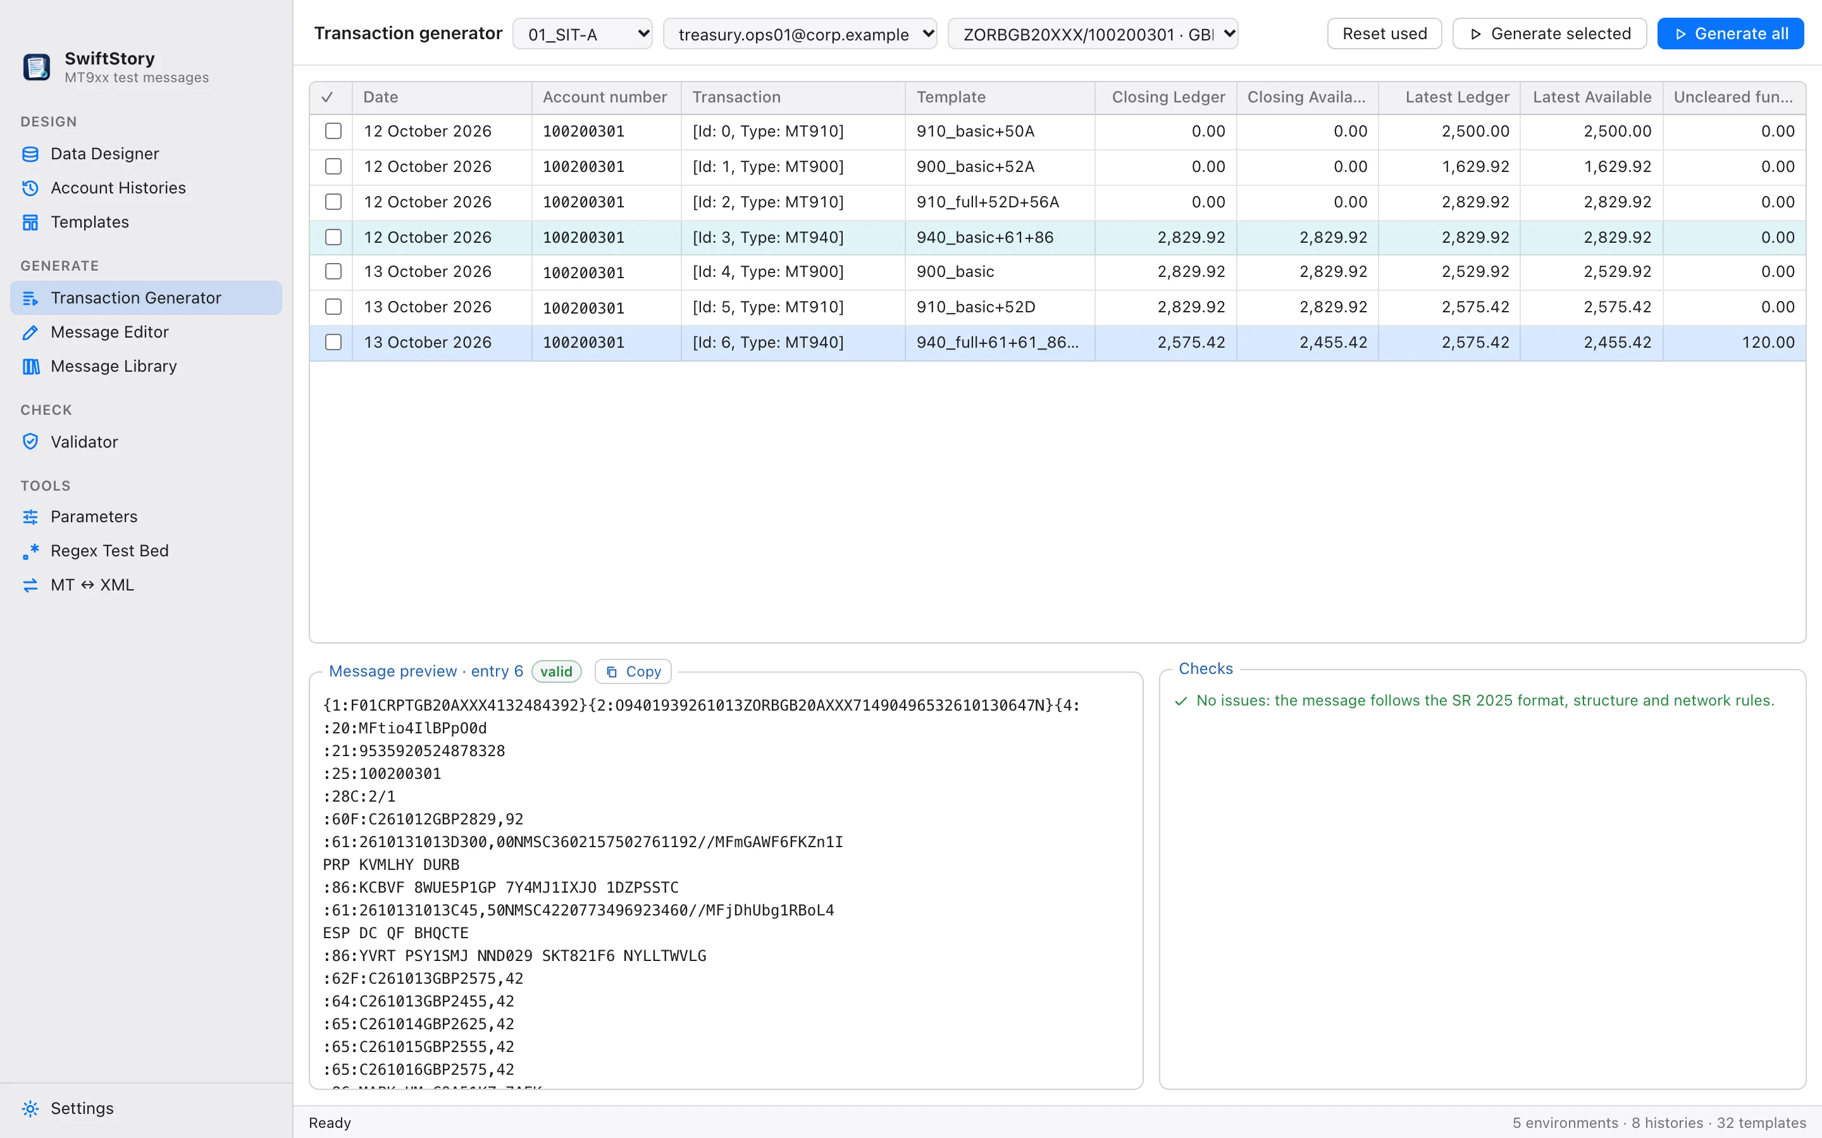Image resolution: width=1822 pixels, height=1138 pixels.
Task: Click the Closing Ledger column header
Action: pos(1165,97)
